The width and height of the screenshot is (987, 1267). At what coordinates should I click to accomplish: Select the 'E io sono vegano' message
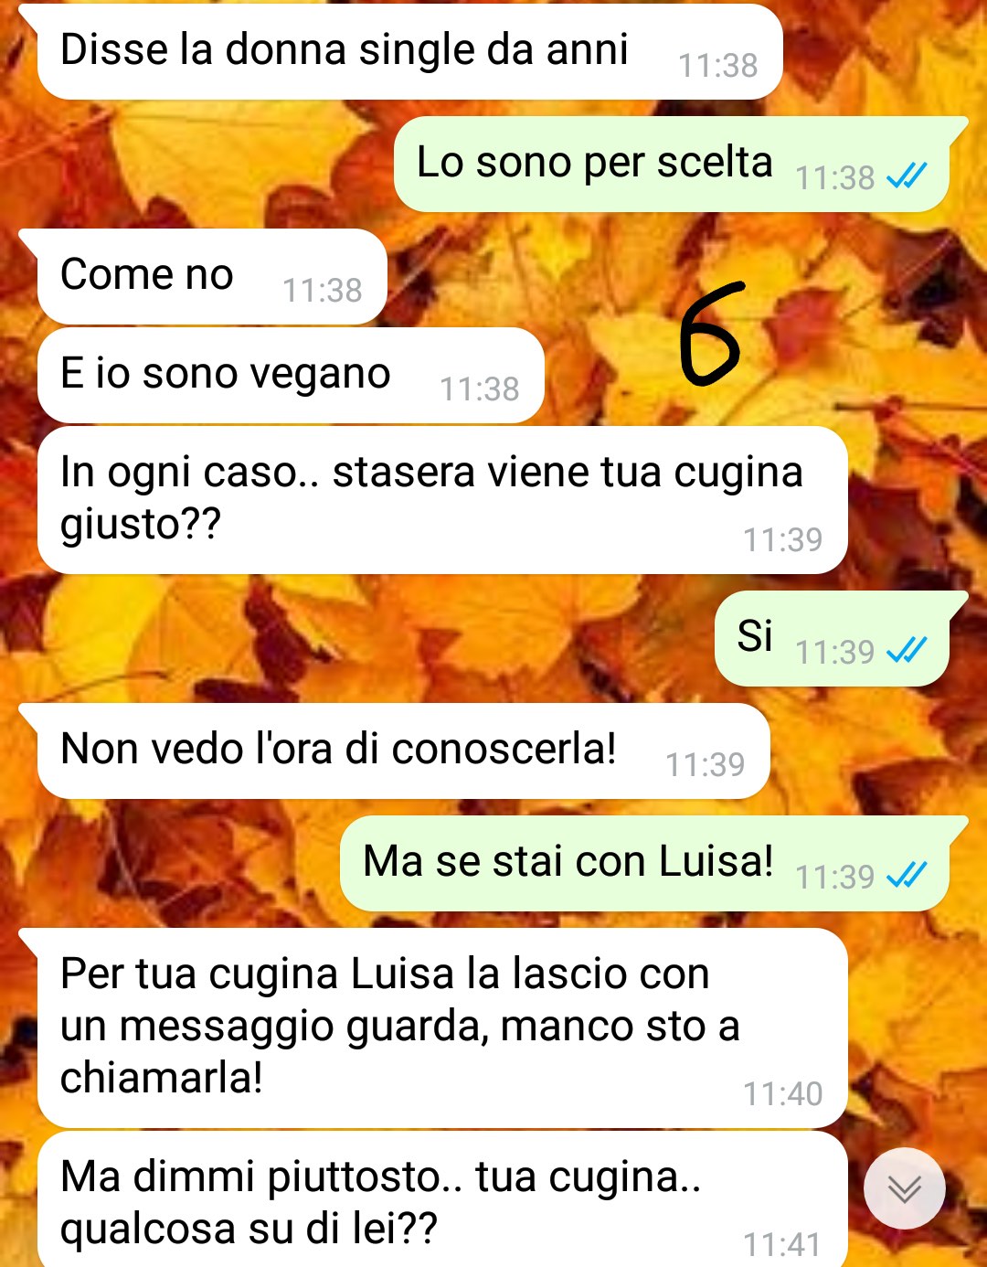pyautogui.click(x=291, y=375)
